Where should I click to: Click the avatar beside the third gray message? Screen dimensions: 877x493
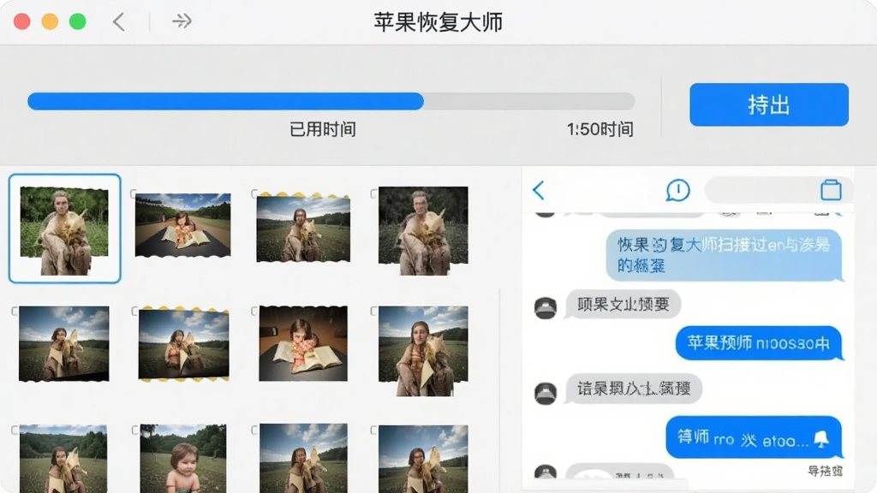(546, 393)
